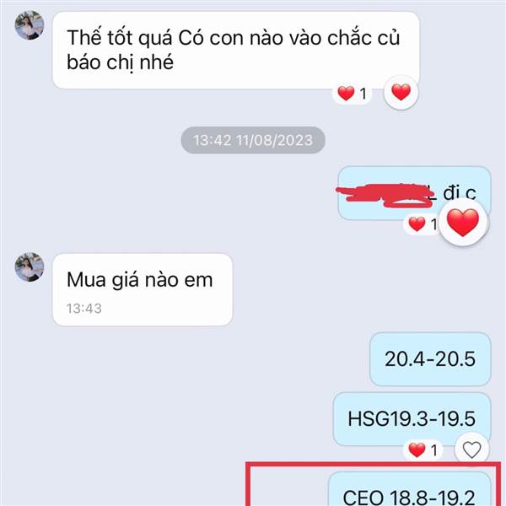Tap the red scribble covering the stock name
506x506 pixels.
coord(385,195)
